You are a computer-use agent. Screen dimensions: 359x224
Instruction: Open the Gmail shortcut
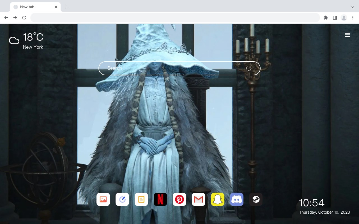coord(199,199)
